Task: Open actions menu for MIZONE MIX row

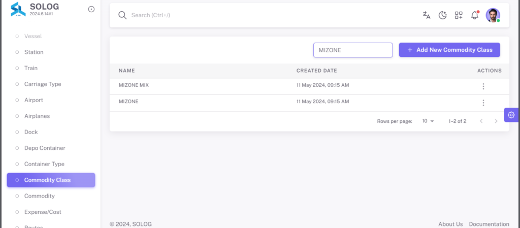Action: [x=483, y=86]
